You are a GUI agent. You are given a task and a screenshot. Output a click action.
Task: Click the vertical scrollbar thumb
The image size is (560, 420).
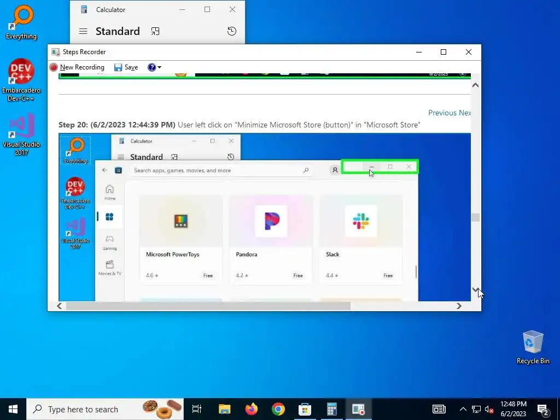pyautogui.click(x=475, y=217)
